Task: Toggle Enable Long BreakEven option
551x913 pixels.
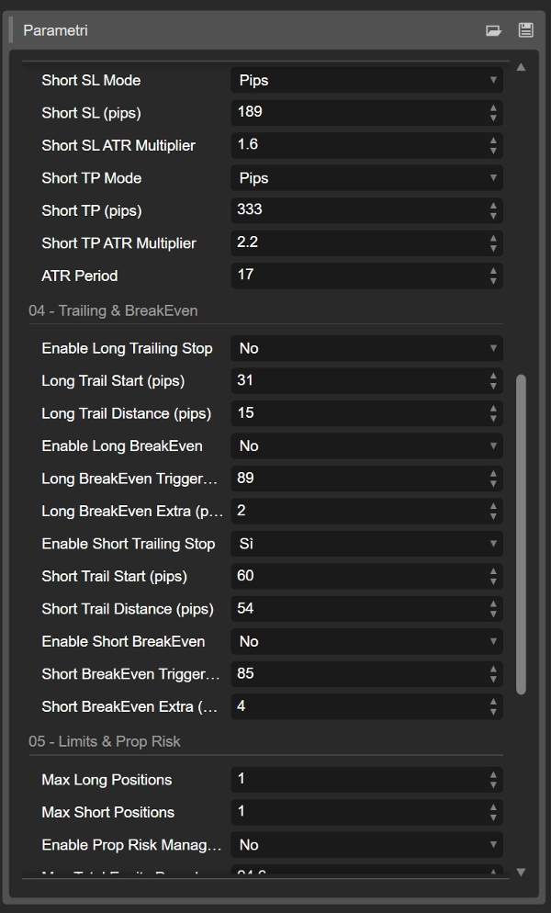Action: pos(366,446)
